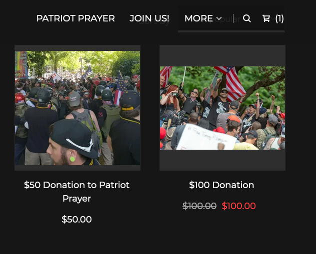Click the $100 Donation product title
This screenshot has height=254, width=316.
221,185
